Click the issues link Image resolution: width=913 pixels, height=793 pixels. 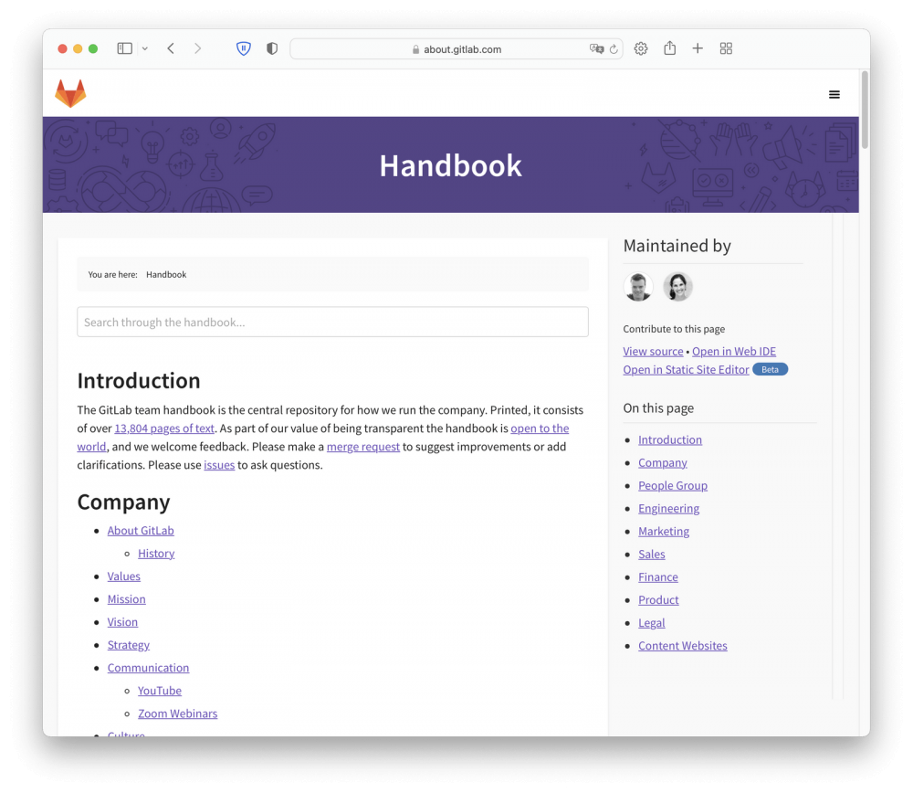click(x=219, y=465)
